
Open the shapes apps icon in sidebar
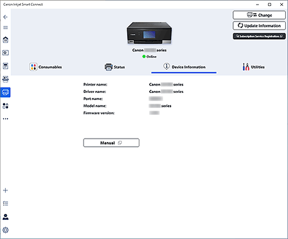click(5, 106)
